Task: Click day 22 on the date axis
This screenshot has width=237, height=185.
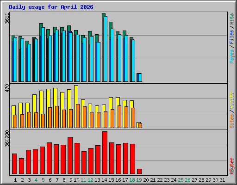Action: coord(160,180)
